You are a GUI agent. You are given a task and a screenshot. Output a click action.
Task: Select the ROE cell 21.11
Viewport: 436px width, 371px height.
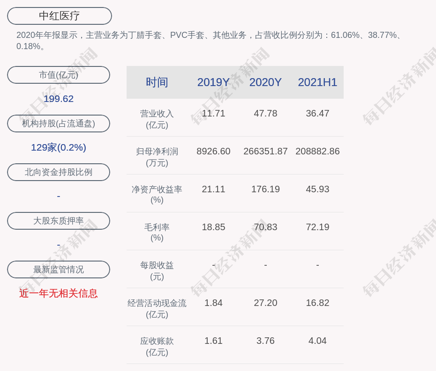214,189
